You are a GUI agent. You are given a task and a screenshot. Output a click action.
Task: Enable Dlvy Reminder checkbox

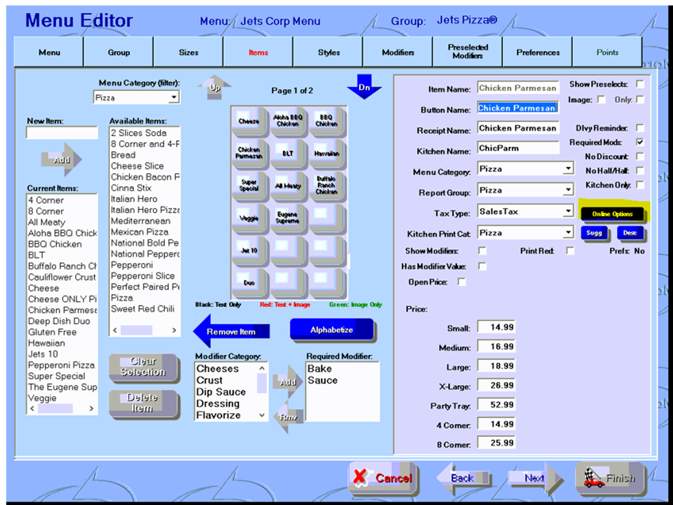pos(639,128)
